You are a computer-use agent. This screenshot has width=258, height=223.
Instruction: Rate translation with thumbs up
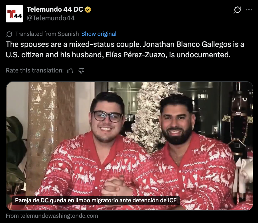(70, 71)
